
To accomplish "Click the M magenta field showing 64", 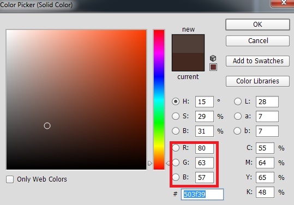I will click(265, 162).
